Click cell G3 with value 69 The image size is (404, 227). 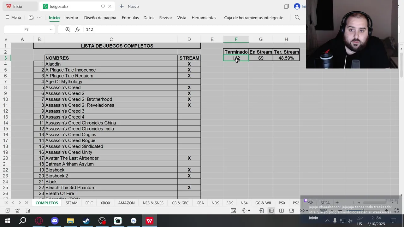tap(261, 58)
